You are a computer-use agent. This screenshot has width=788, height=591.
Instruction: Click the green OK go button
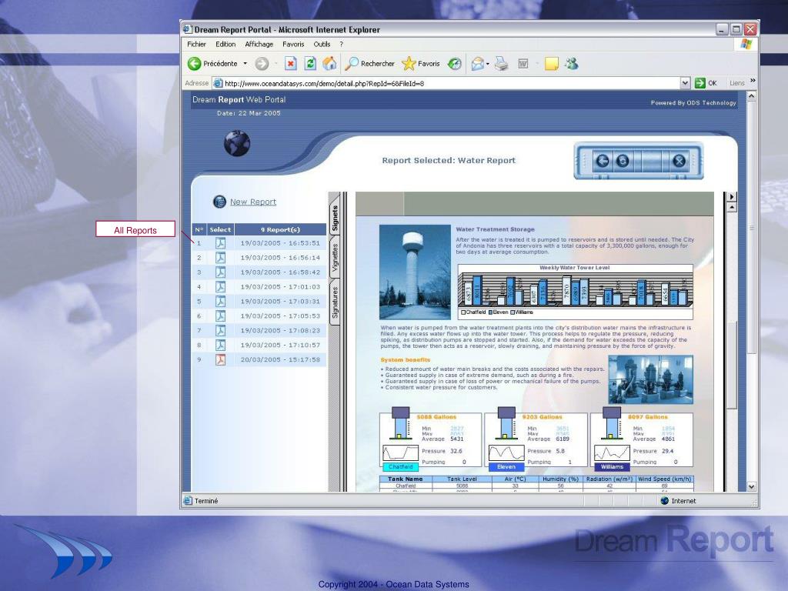(x=706, y=83)
